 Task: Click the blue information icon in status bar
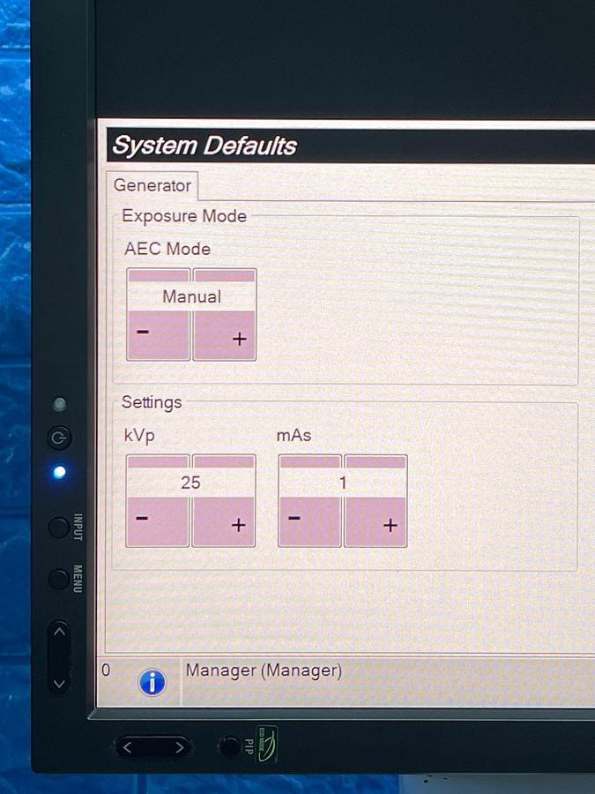[152, 682]
